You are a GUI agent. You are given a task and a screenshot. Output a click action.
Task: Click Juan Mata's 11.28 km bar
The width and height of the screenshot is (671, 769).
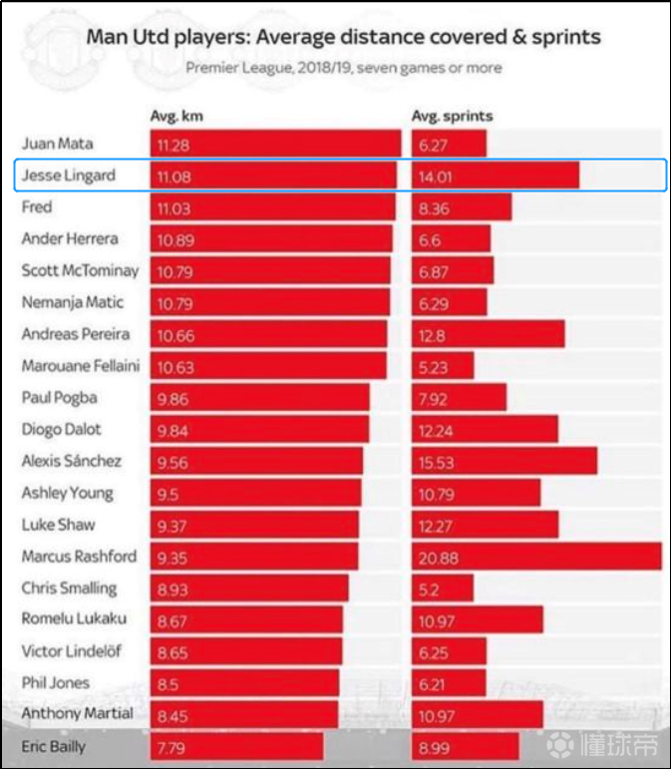click(274, 144)
